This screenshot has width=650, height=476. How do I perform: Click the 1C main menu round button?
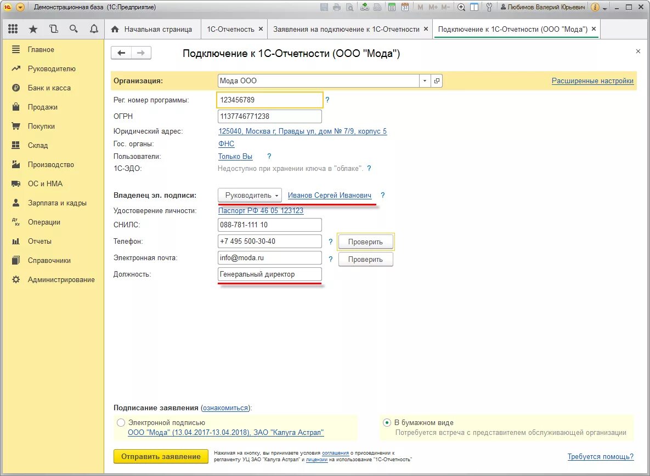20,7
